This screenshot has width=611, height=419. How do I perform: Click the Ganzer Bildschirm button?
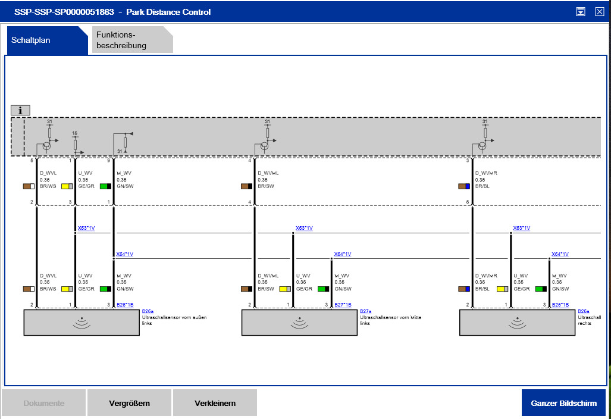click(563, 403)
